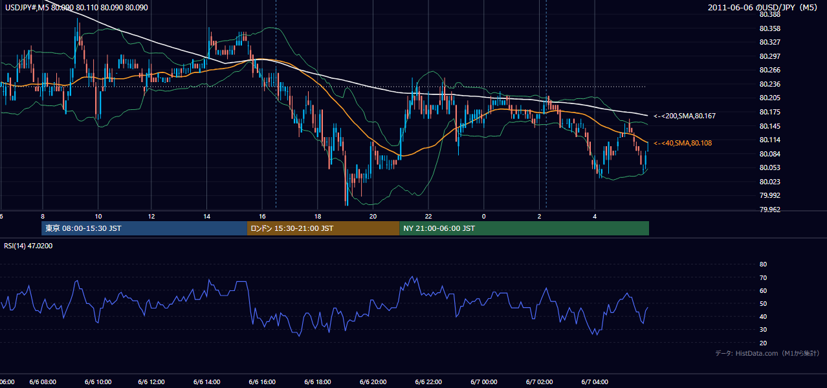
Task: Click hour label 14 under the price chart
Action: [x=207, y=216]
